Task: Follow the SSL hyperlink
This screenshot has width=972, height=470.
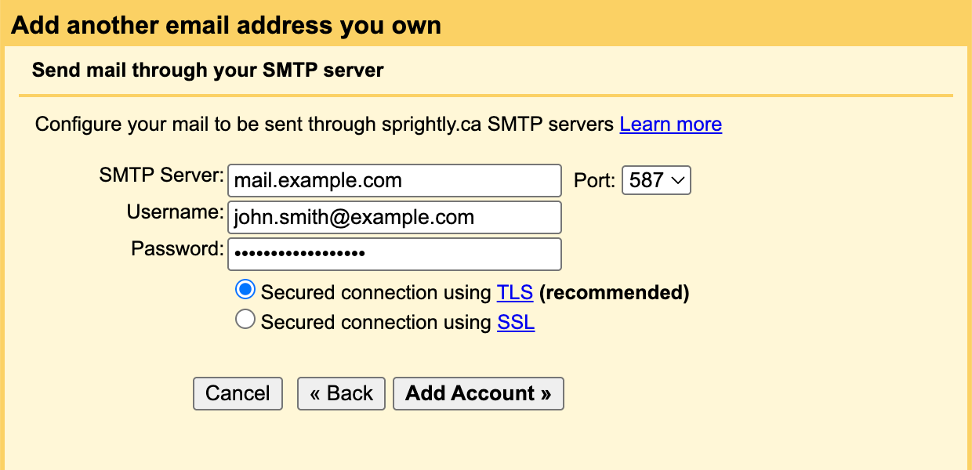Action: [515, 321]
